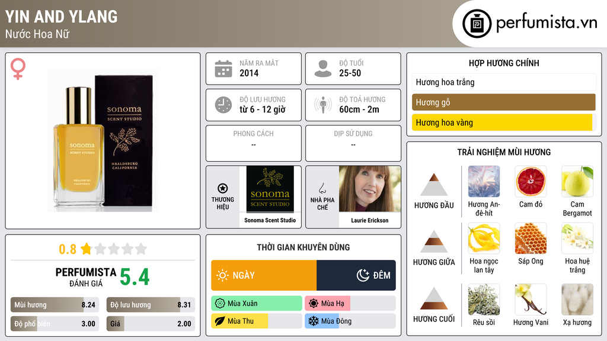
Task: Select the Hương An-đê-hít note image
Action: point(484,181)
